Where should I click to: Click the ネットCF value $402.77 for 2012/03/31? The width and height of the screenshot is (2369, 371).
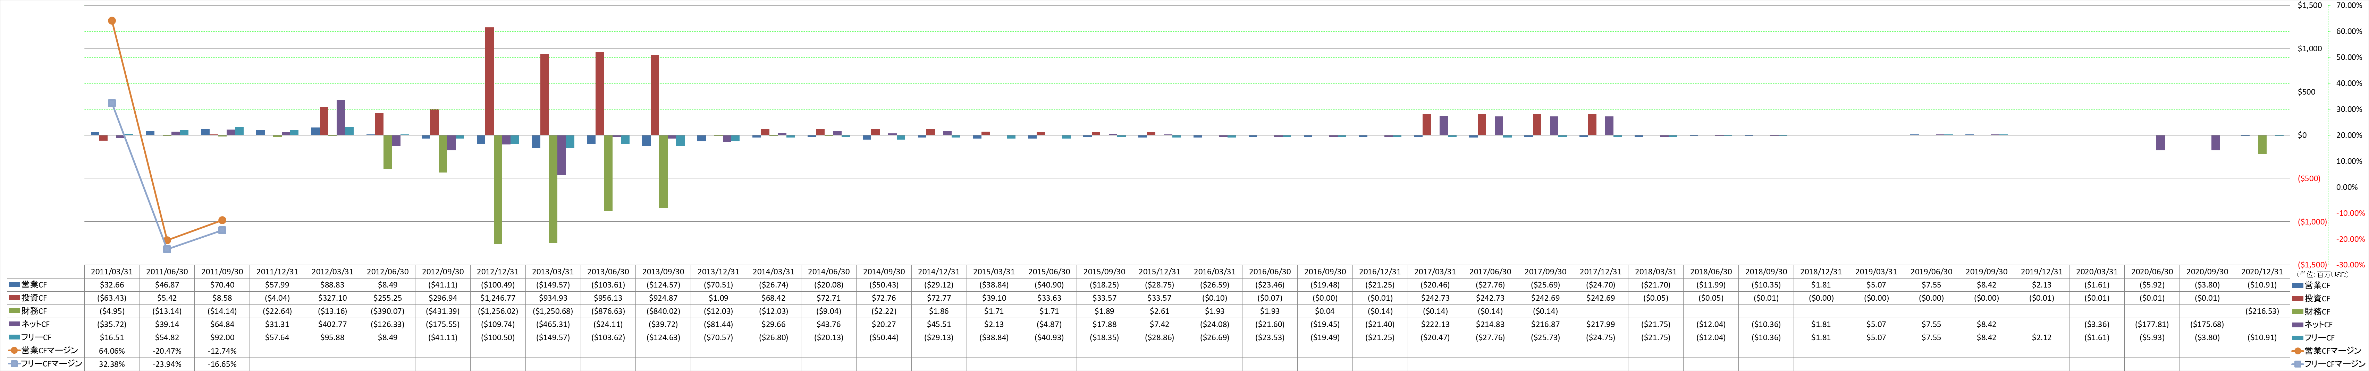333,324
